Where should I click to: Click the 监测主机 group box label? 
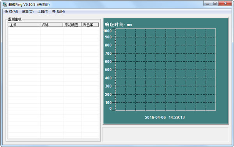click(x=15, y=19)
